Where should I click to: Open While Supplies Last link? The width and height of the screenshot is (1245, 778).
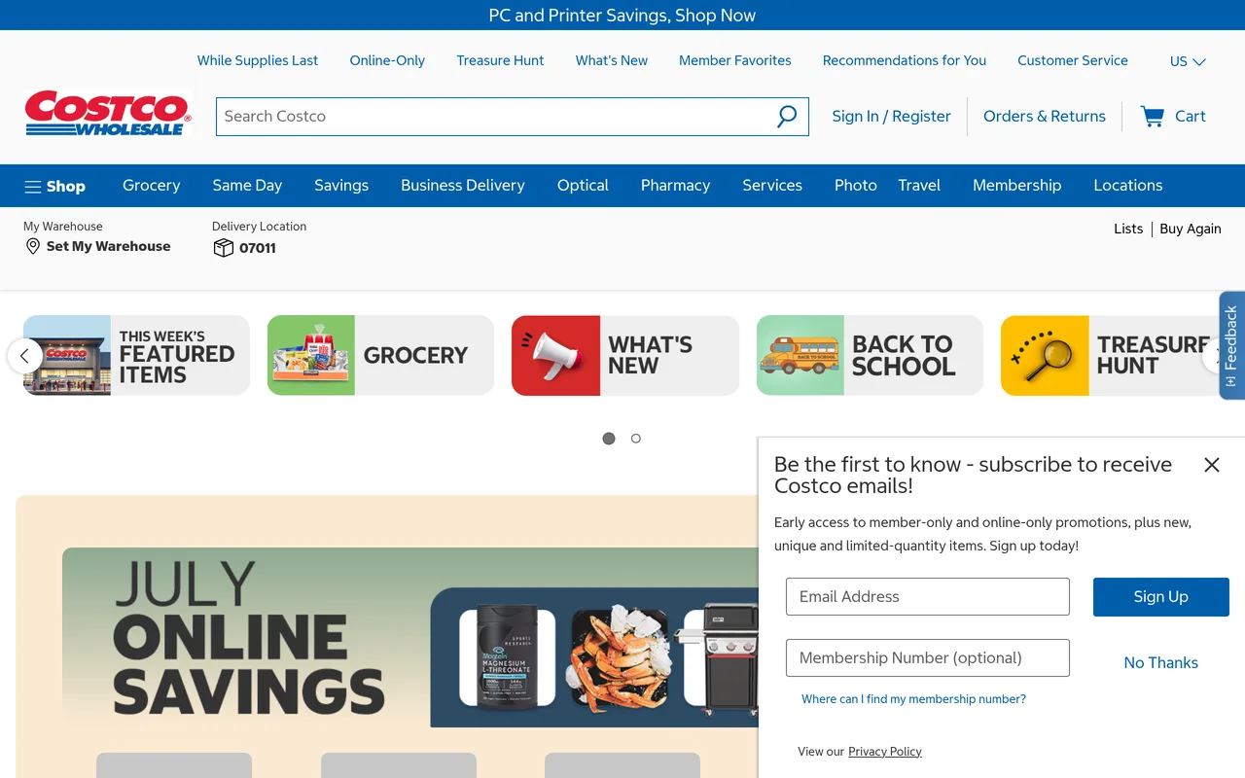pyautogui.click(x=258, y=60)
